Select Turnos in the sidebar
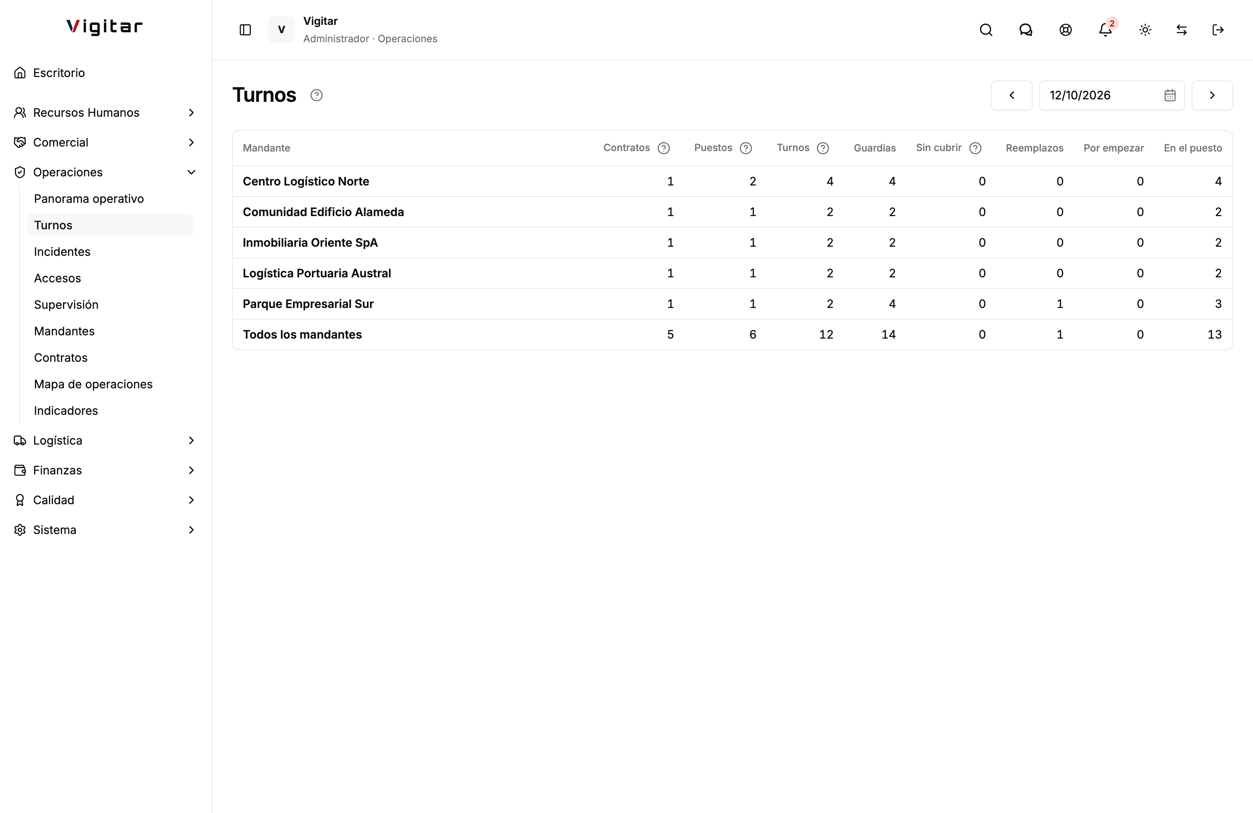1253x813 pixels. click(110, 225)
